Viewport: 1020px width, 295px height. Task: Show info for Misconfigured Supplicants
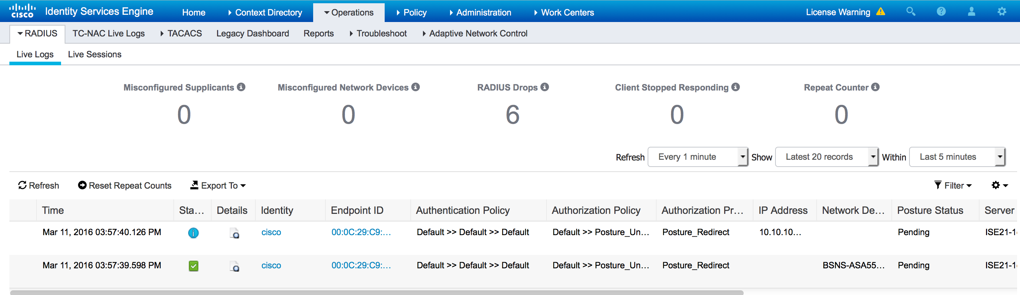(241, 87)
